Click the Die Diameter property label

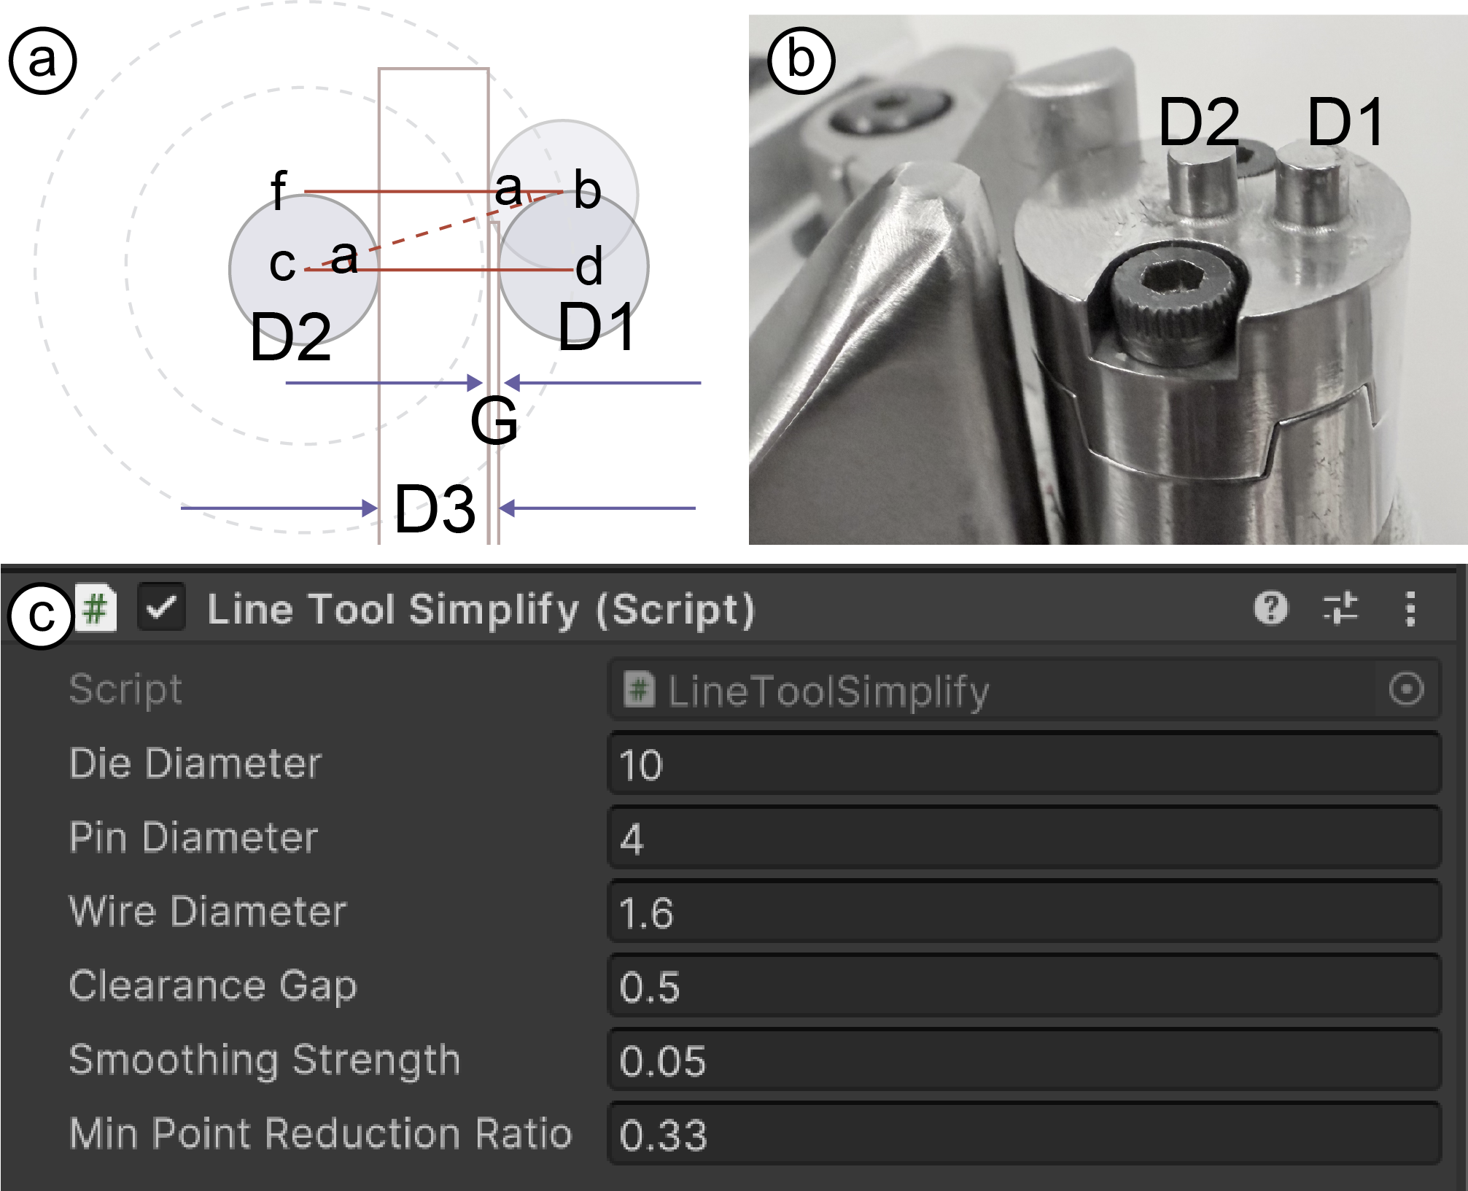[x=195, y=764]
